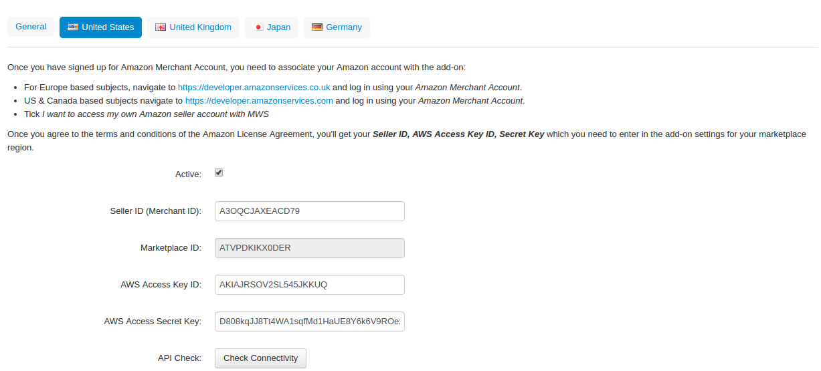Screen dimensions: 821x371
Task: Focus the AWS Access Key ID field
Action: point(310,285)
